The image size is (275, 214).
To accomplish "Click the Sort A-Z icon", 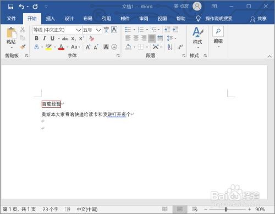I will tap(170, 47).
